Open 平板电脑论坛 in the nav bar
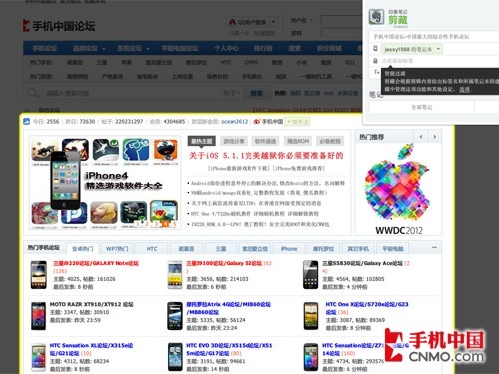The width and height of the screenshot is (499, 374). coord(180,48)
